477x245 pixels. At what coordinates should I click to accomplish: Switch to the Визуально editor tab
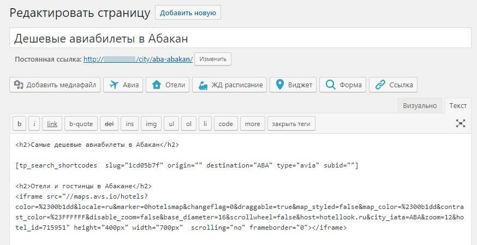coord(420,105)
